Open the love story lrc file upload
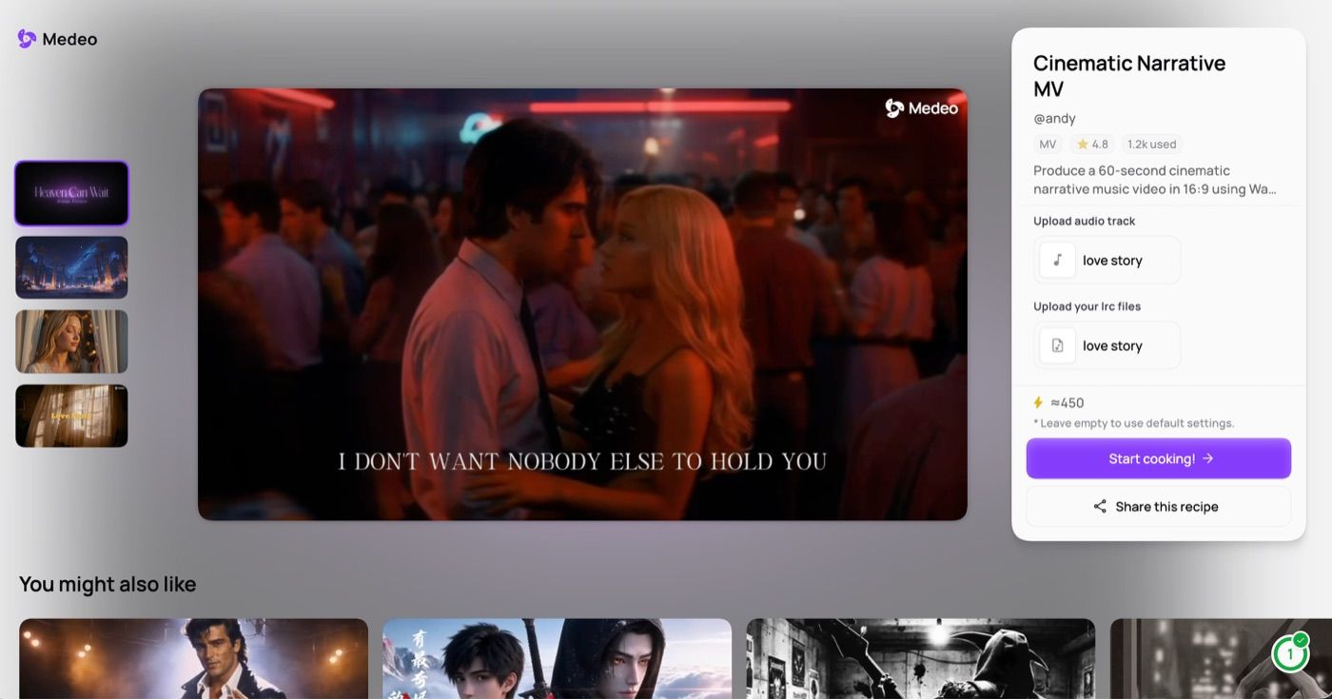Viewport: 1332px width, 699px height. (x=1107, y=345)
